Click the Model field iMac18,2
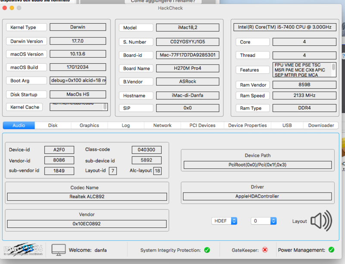 [x=188, y=28]
